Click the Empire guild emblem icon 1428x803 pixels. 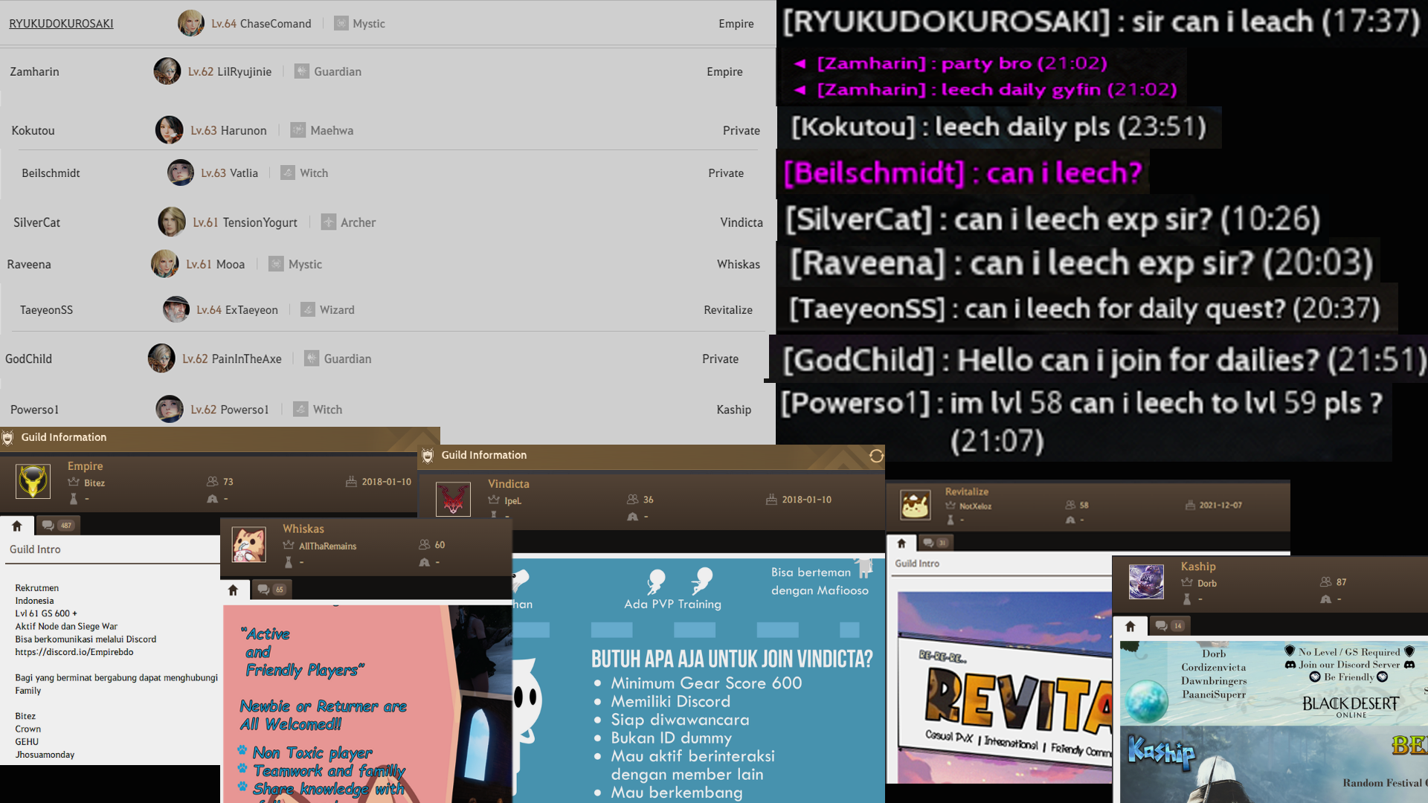(x=33, y=482)
